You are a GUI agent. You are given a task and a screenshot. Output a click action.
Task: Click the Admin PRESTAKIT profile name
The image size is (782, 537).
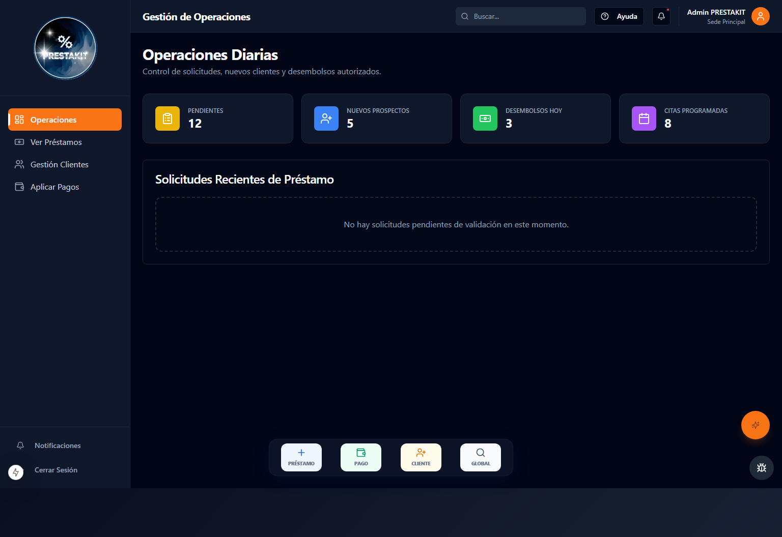(716, 12)
